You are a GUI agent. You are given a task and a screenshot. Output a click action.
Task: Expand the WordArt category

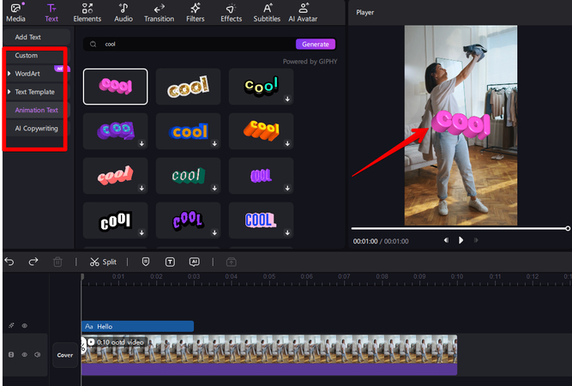pos(27,74)
